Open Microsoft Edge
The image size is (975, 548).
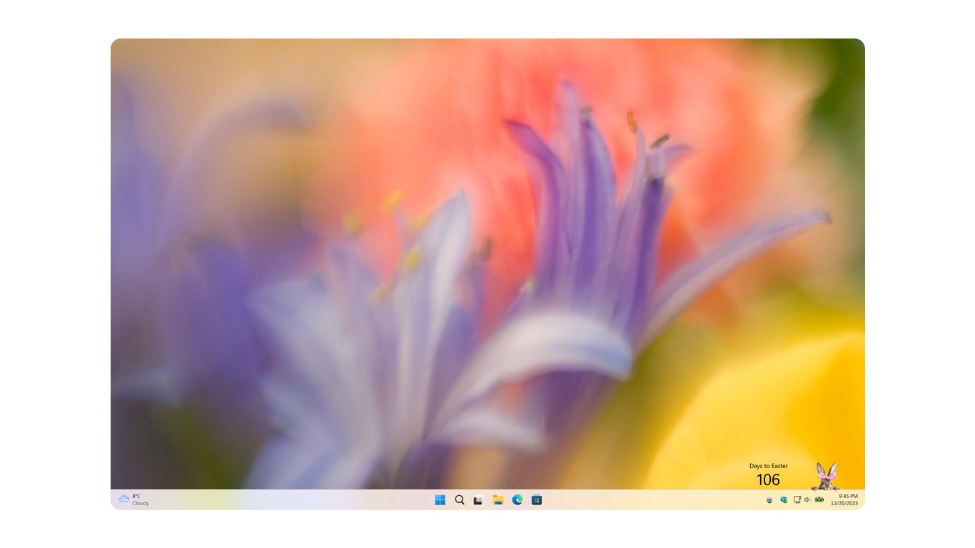(x=515, y=499)
